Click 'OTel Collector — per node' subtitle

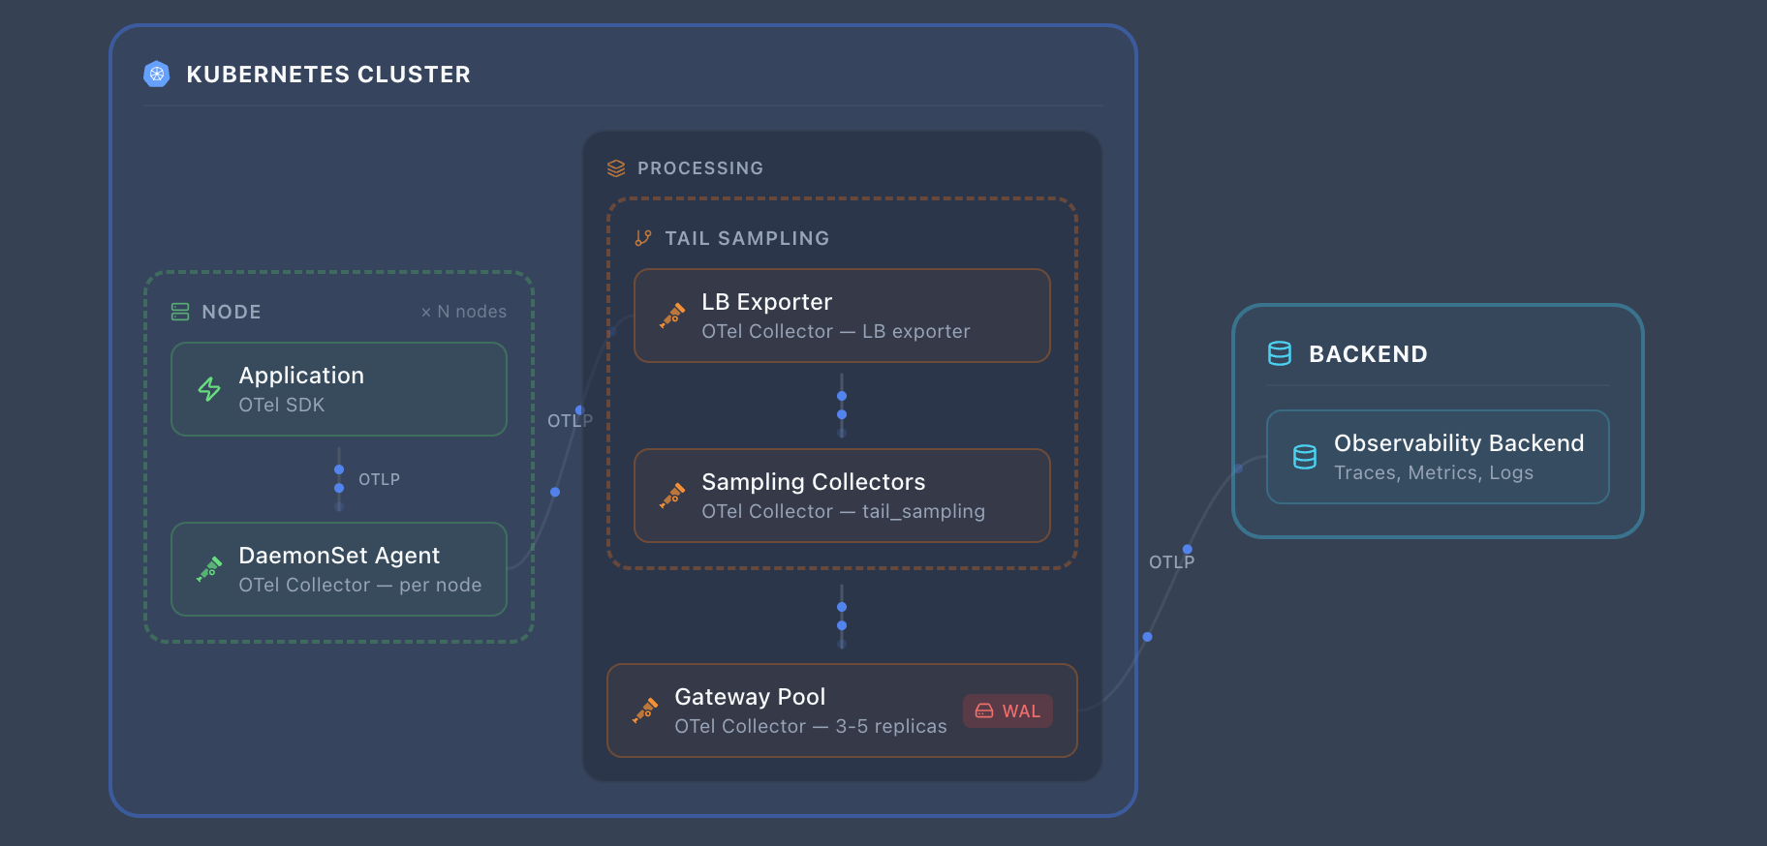coord(360,585)
